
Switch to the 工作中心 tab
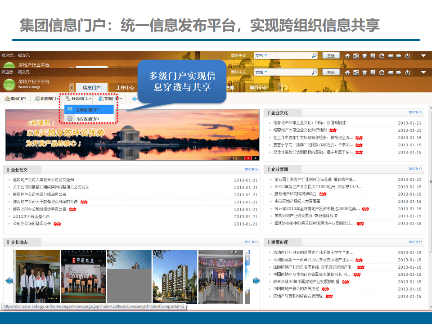coord(125,88)
